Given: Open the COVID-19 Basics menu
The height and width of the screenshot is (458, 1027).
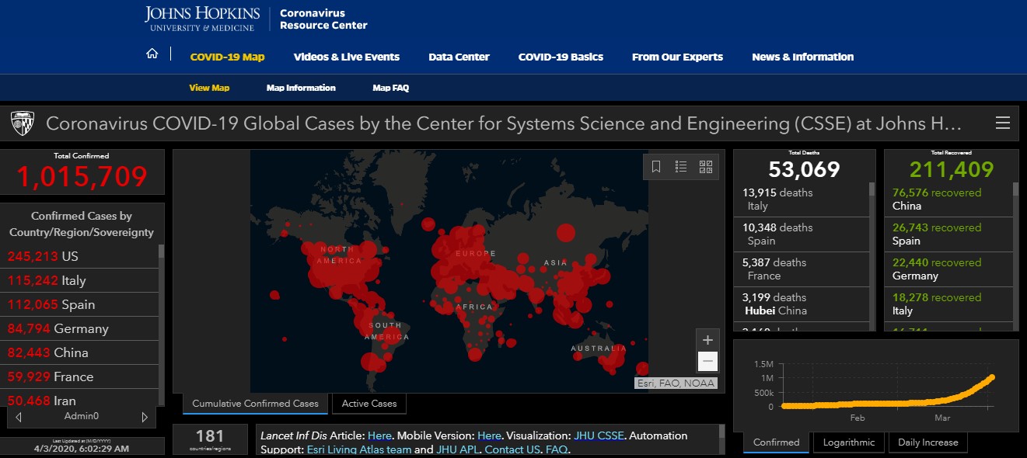Looking at the screenshot, I should click(x=561, y=57).
